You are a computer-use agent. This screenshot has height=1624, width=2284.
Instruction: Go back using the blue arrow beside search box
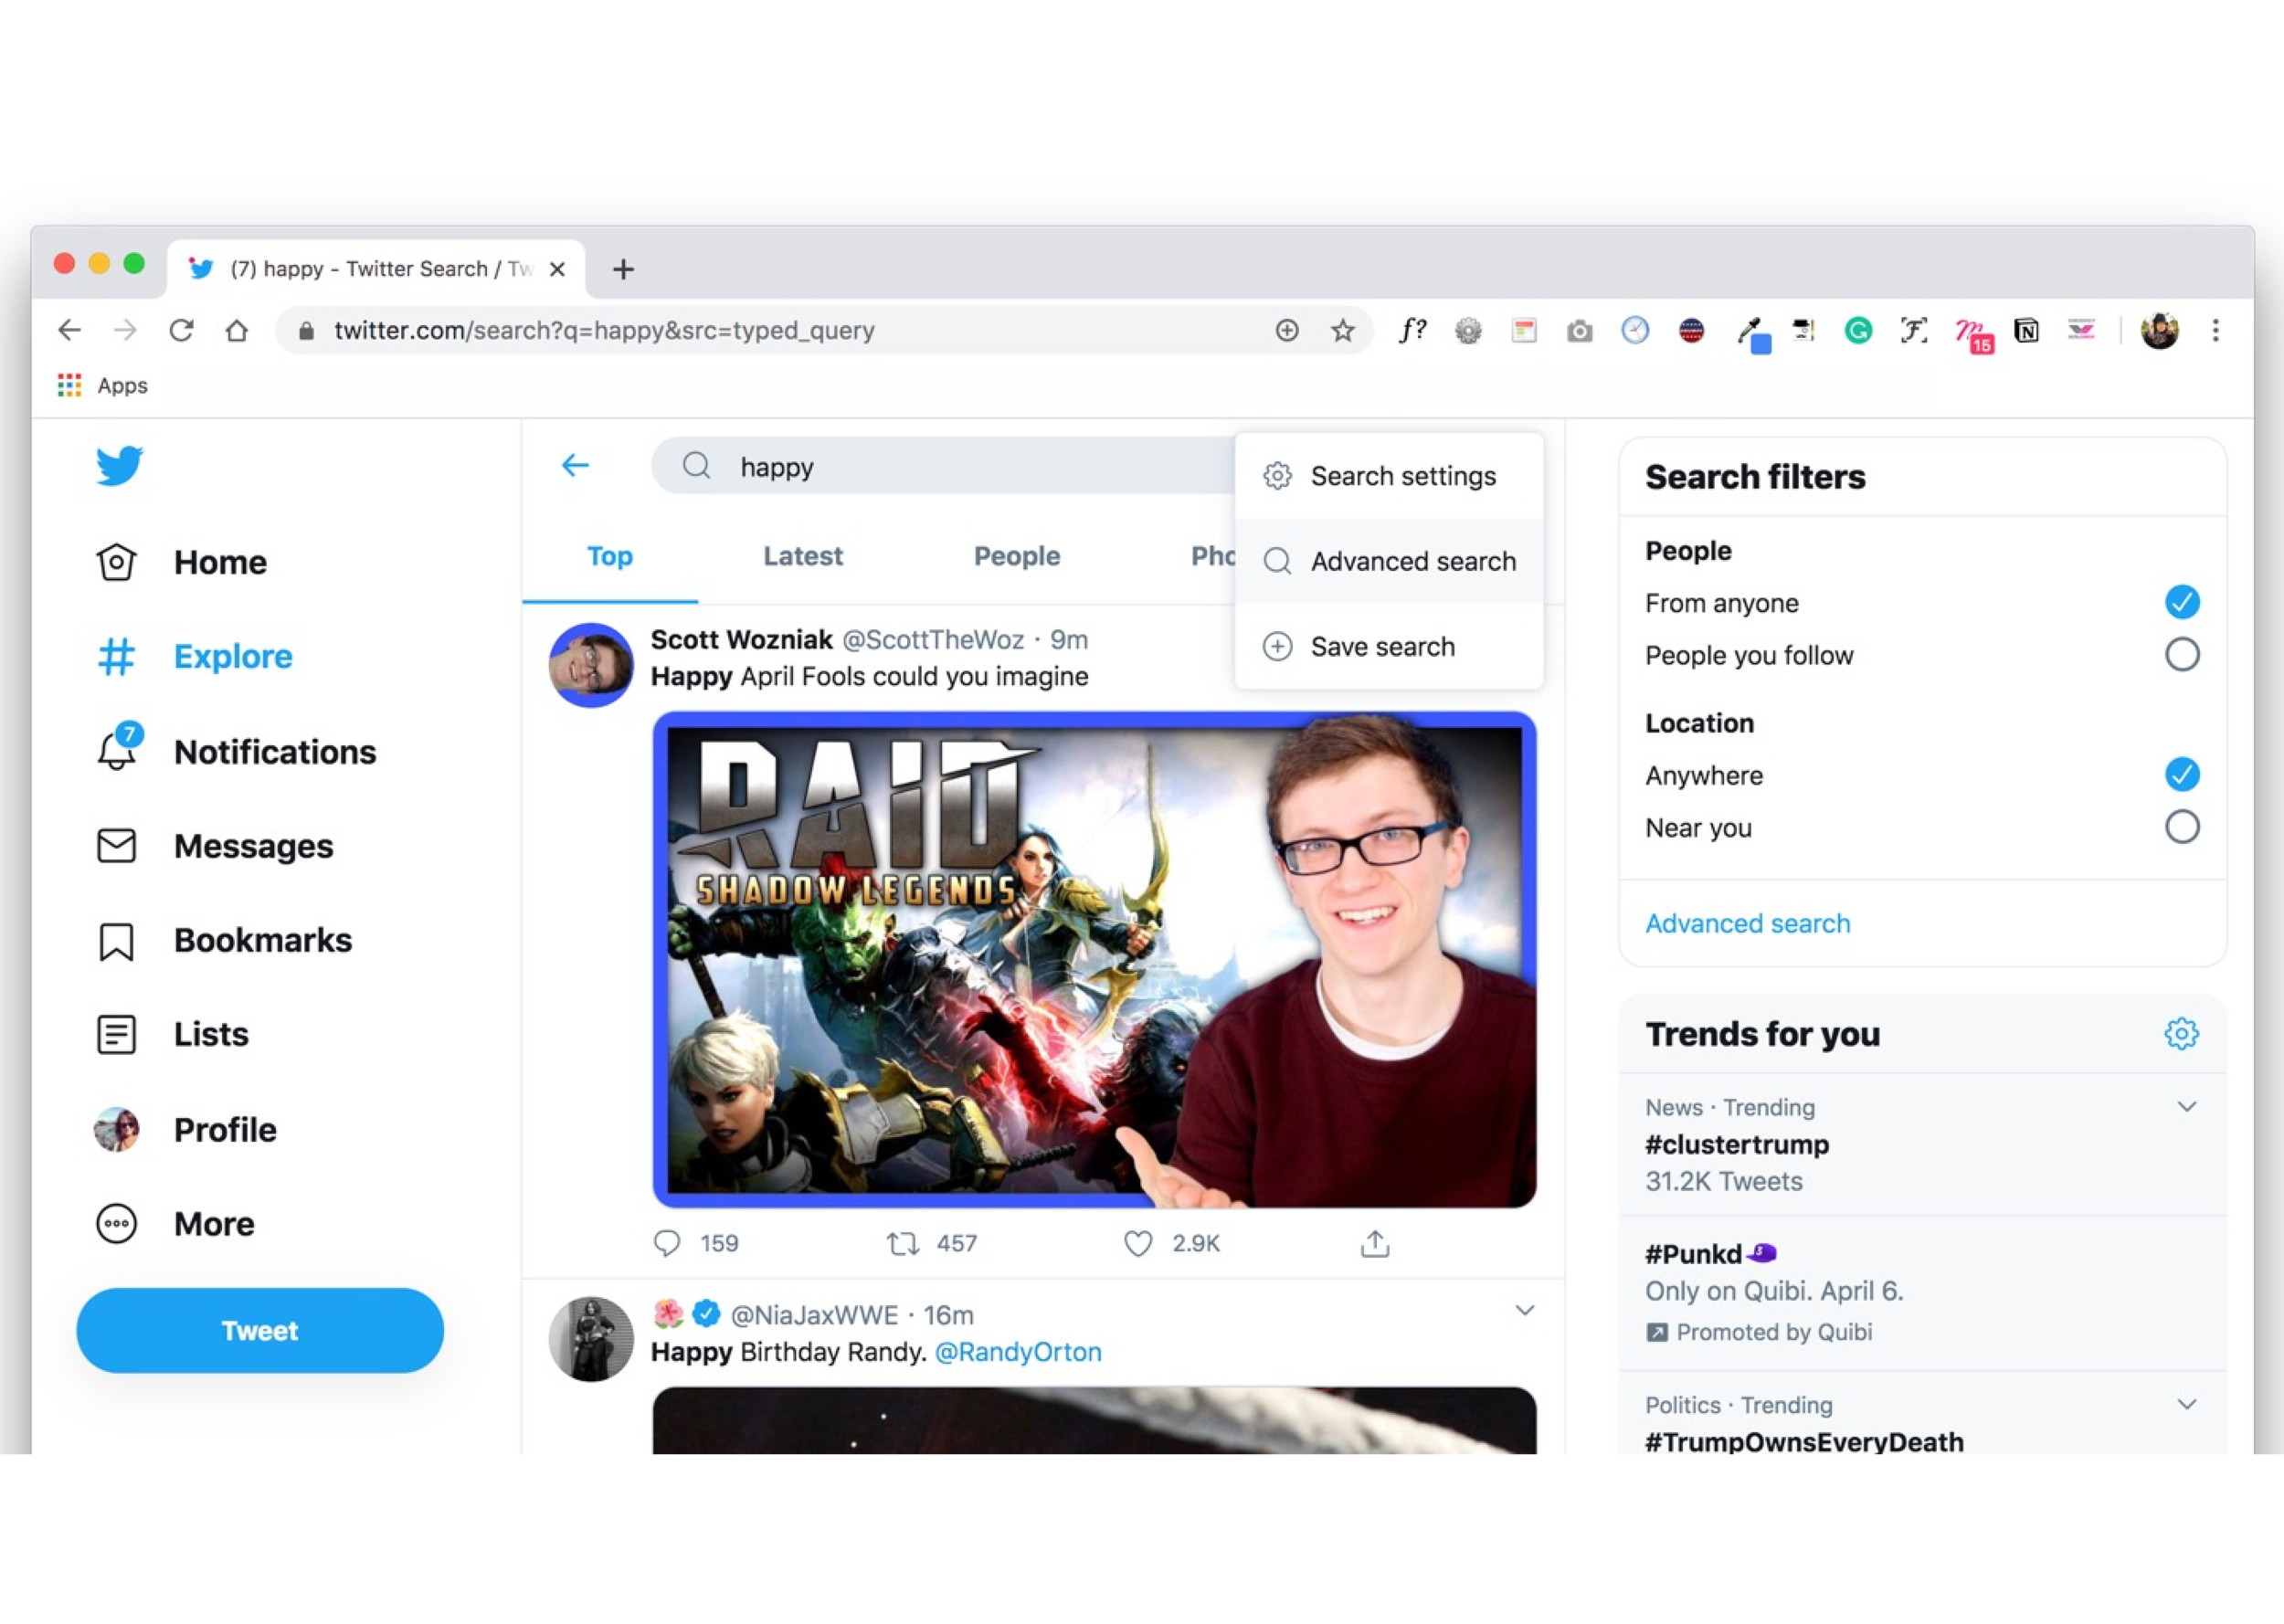(x=575, y=465)
